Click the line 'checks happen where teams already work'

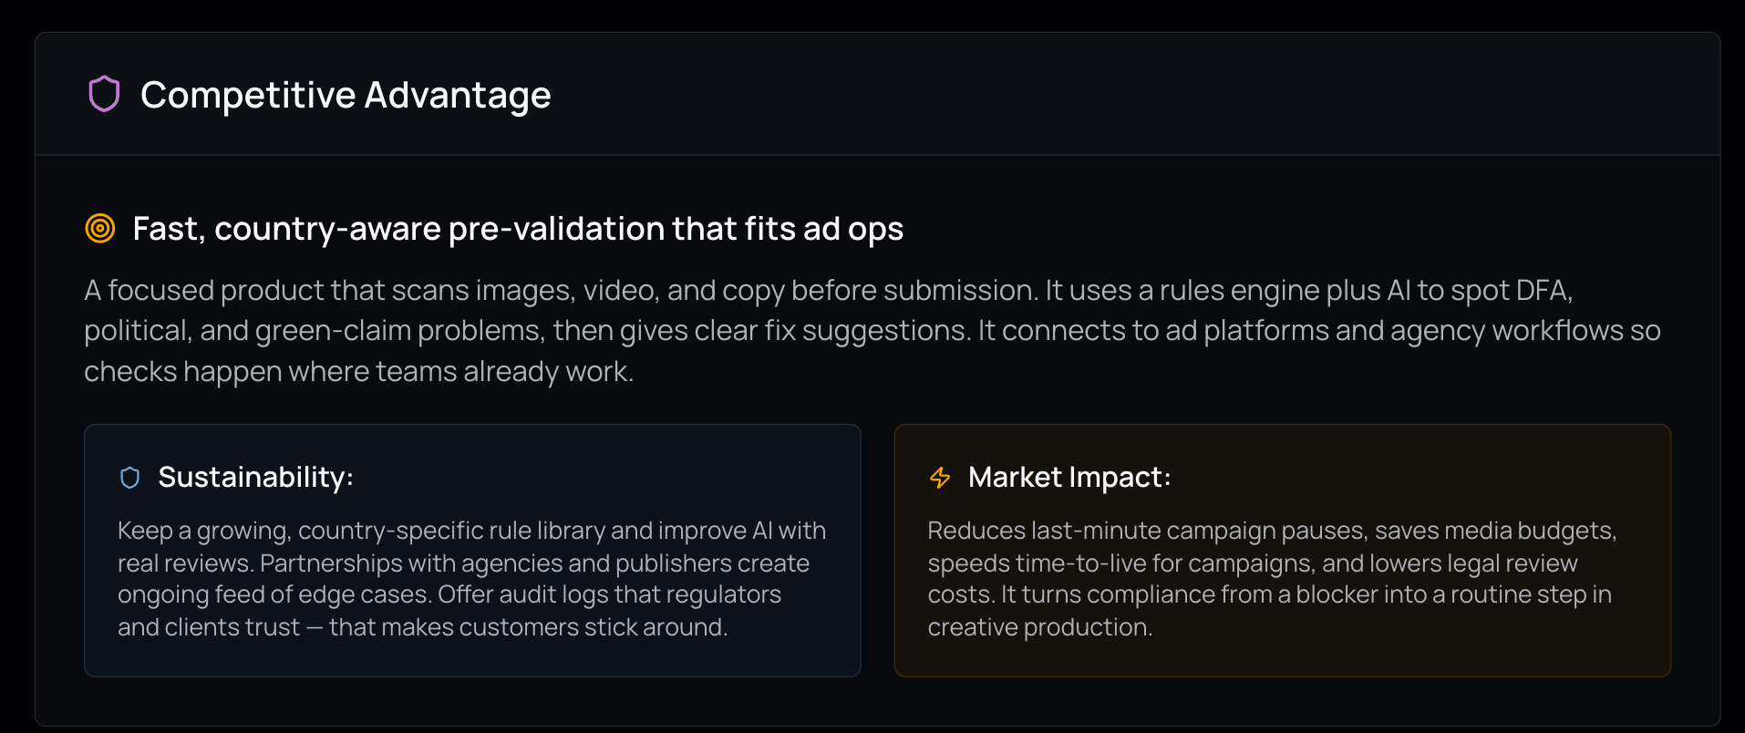pyautogui.click(x=358, y=371)
